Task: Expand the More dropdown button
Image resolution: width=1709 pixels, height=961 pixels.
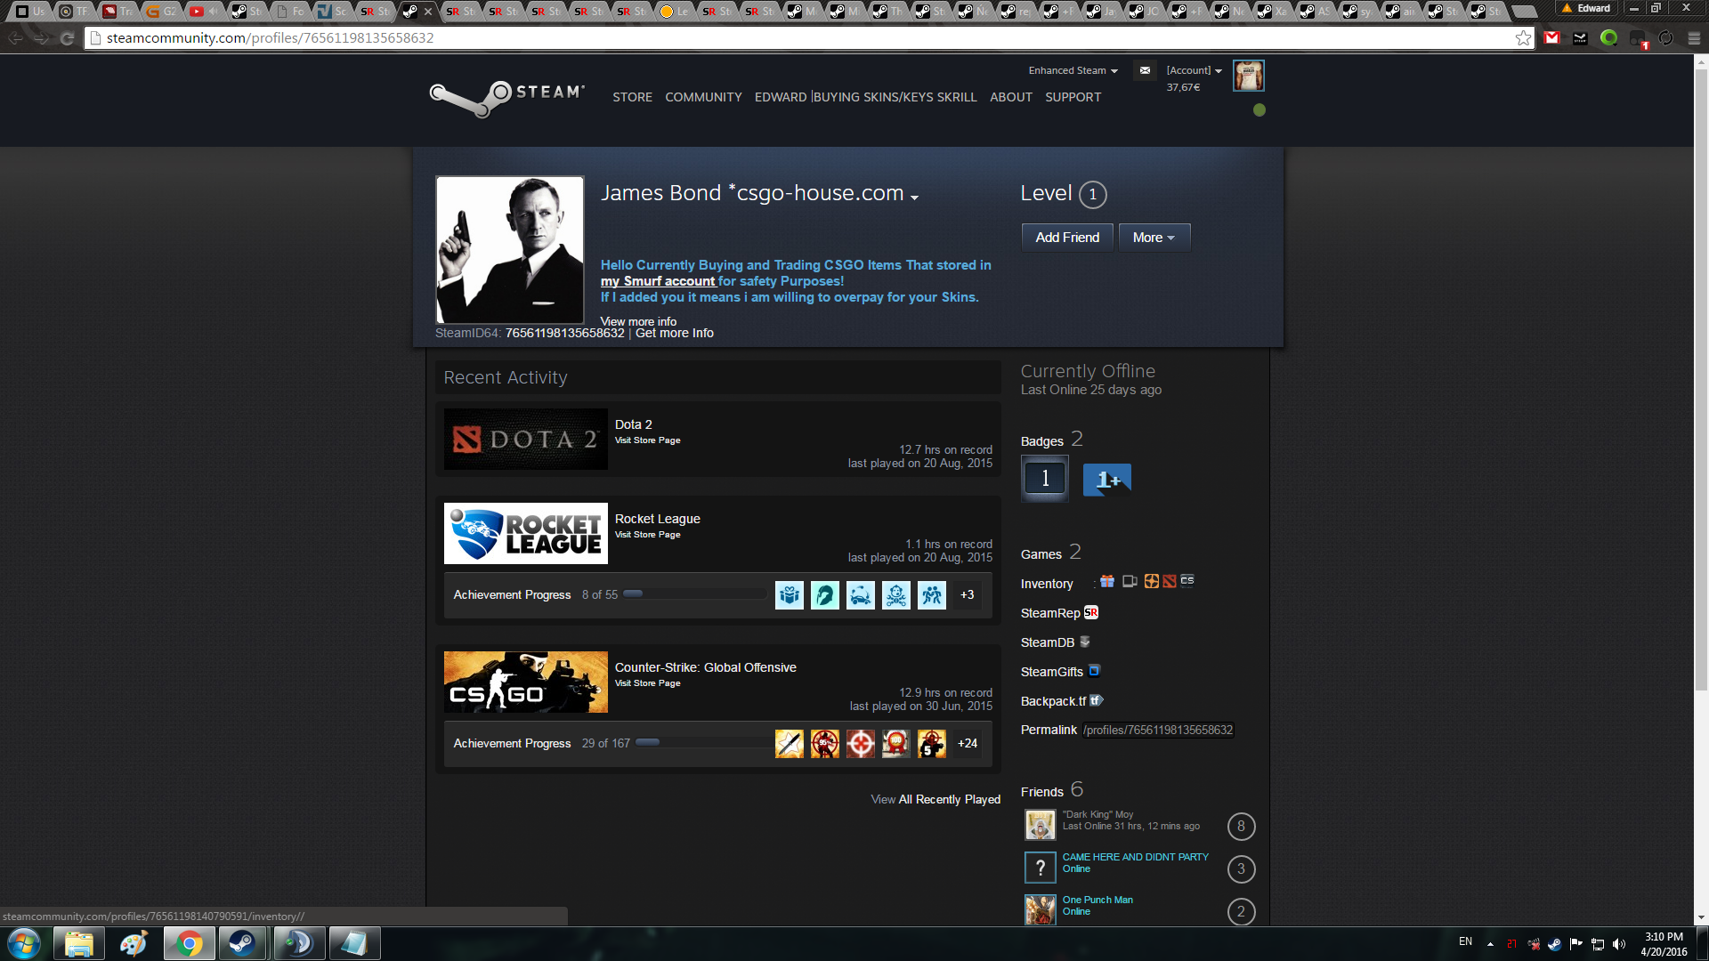Action: pyautogui.click(x=1154, y=238)
